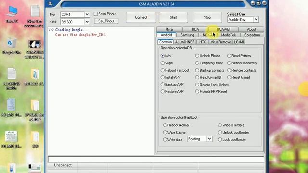Select the Info radio option

click(x=163, y=56)
